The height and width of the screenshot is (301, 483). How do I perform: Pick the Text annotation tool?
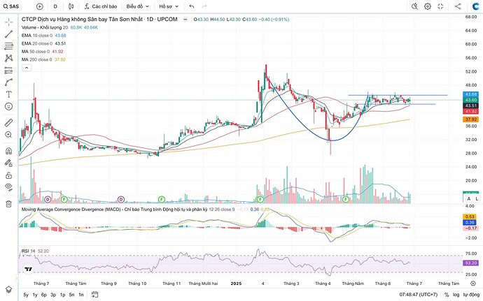(x=8, y=94)
